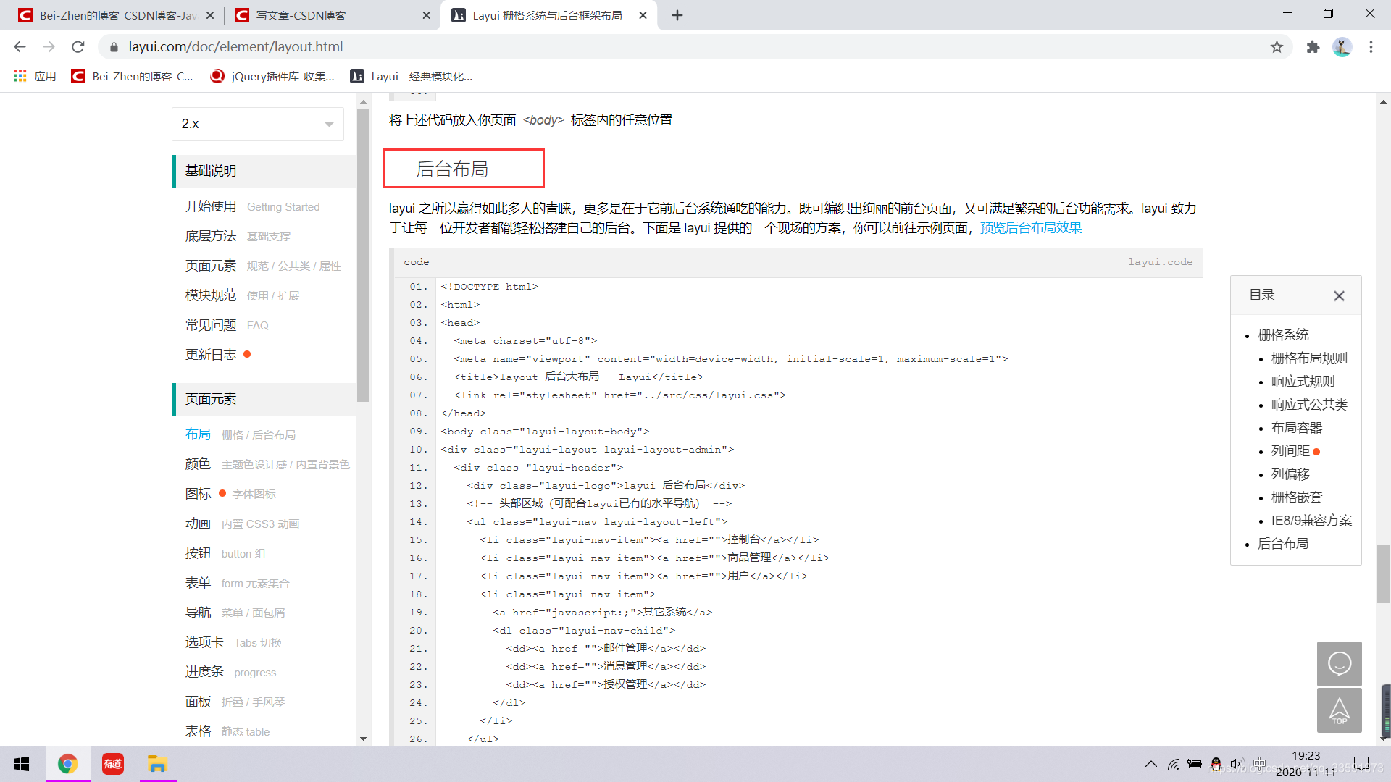Open 图标 字体图标 sidebar item
The image size is (1391, 782).
(x=230, y=494)
